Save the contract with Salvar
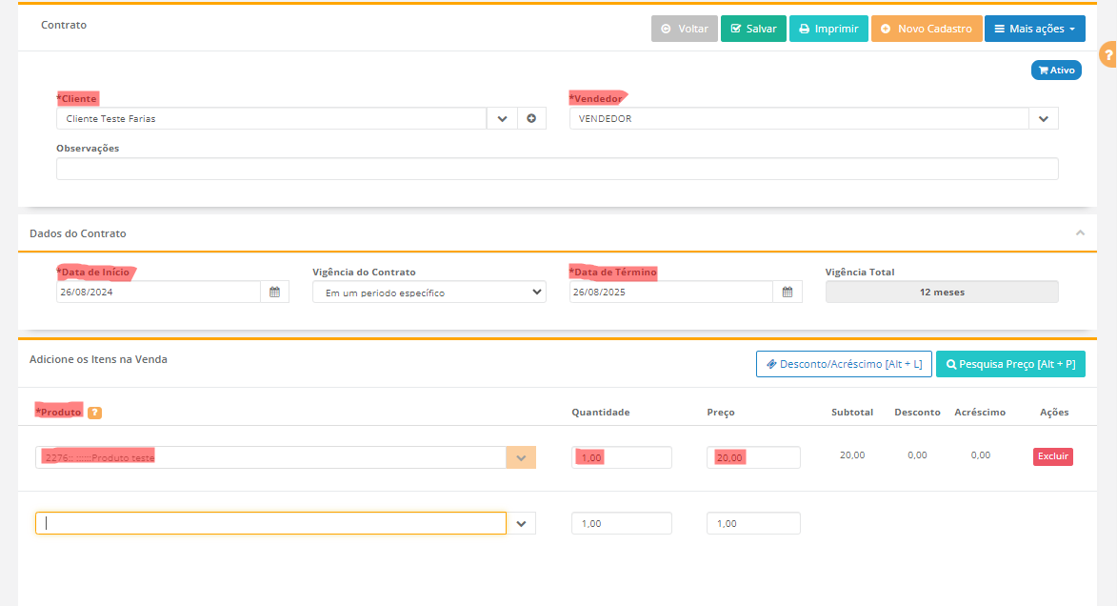 (x=753, y=29)
